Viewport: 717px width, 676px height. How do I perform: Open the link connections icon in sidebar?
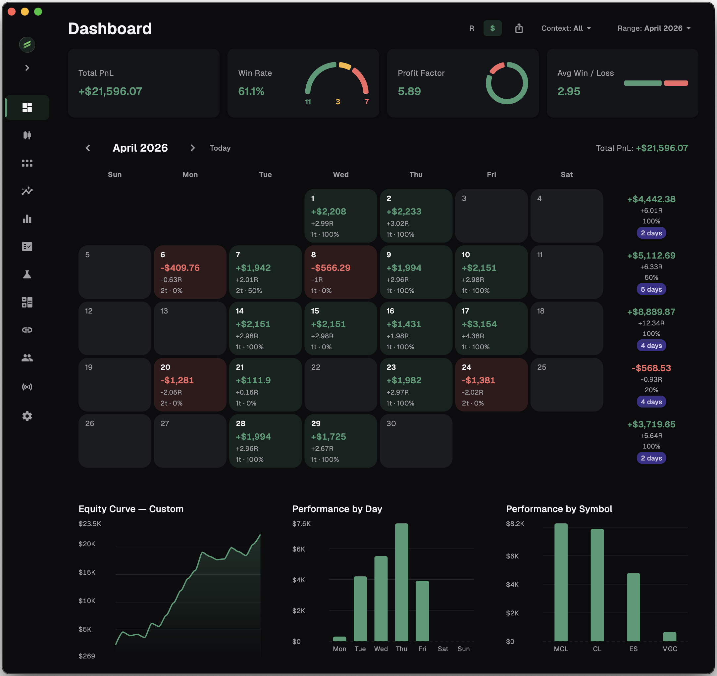click(27, 330)
